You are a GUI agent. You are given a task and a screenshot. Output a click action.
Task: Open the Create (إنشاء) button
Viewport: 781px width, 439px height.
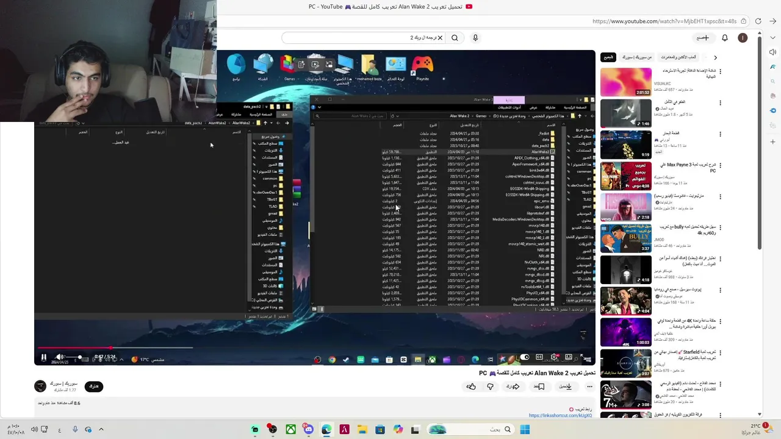(x=704, y=38)
